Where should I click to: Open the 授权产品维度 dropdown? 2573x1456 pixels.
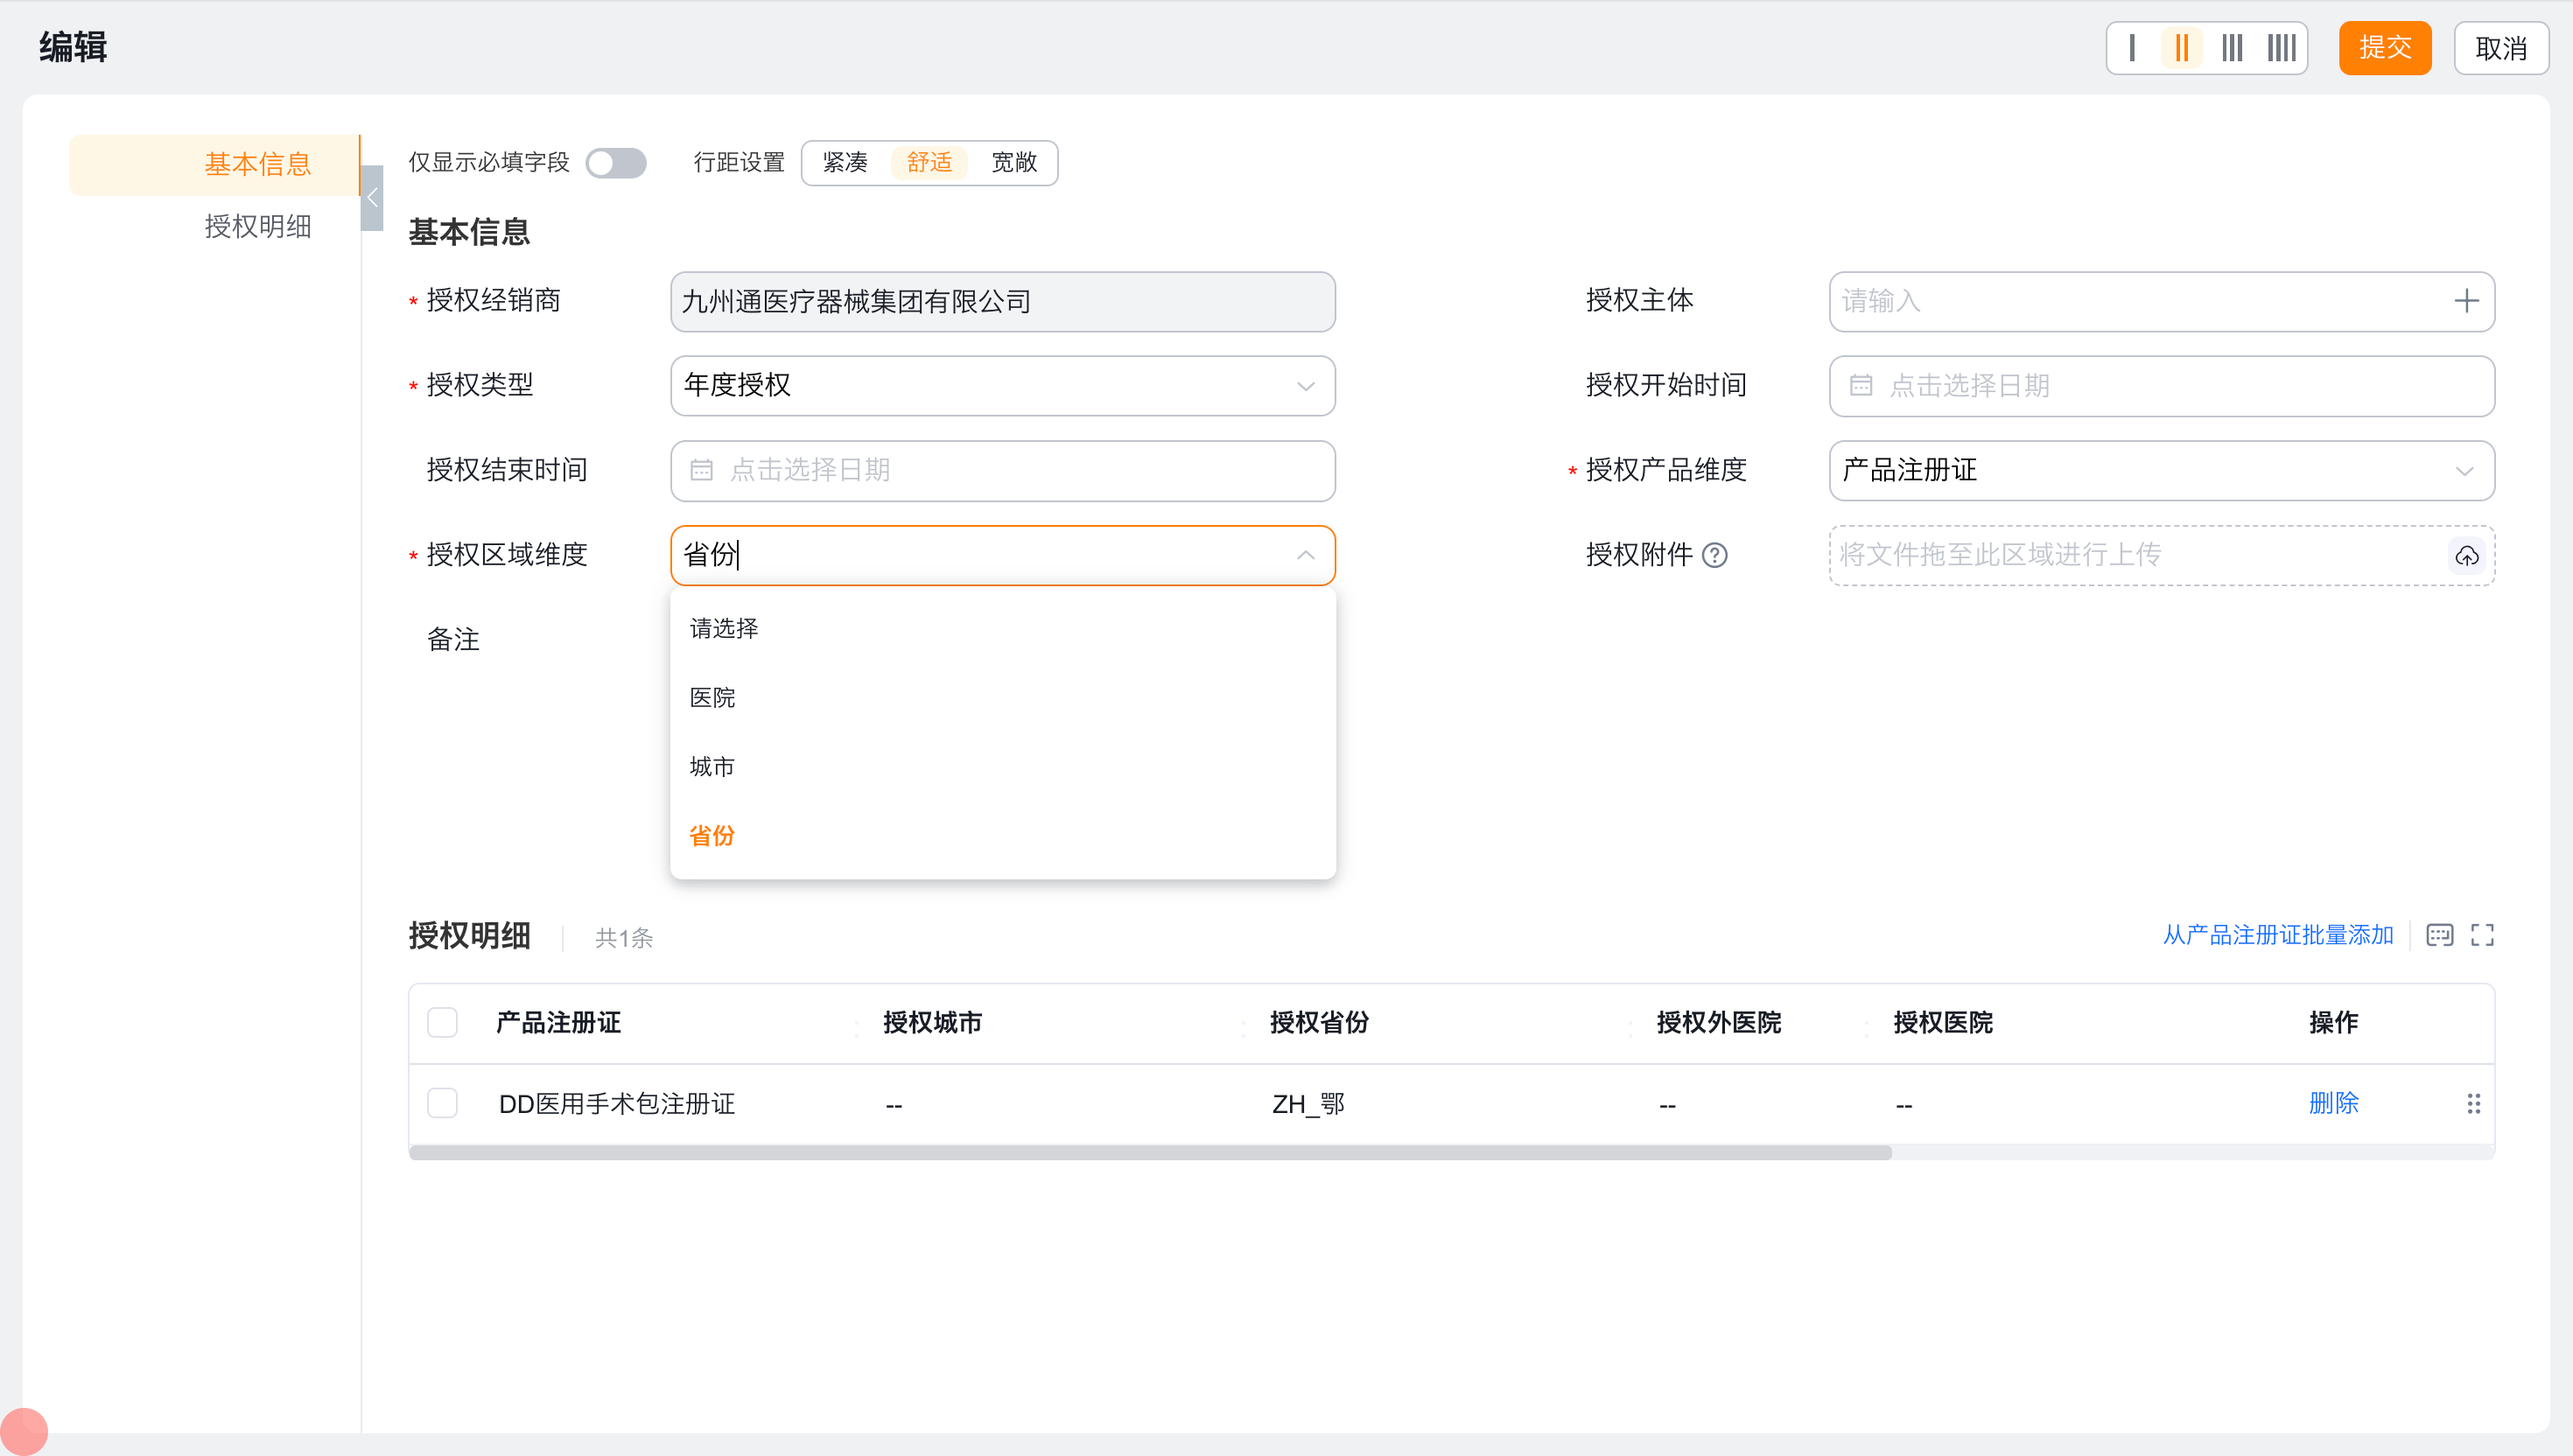pyautogui.click(x=2160, y=471)
